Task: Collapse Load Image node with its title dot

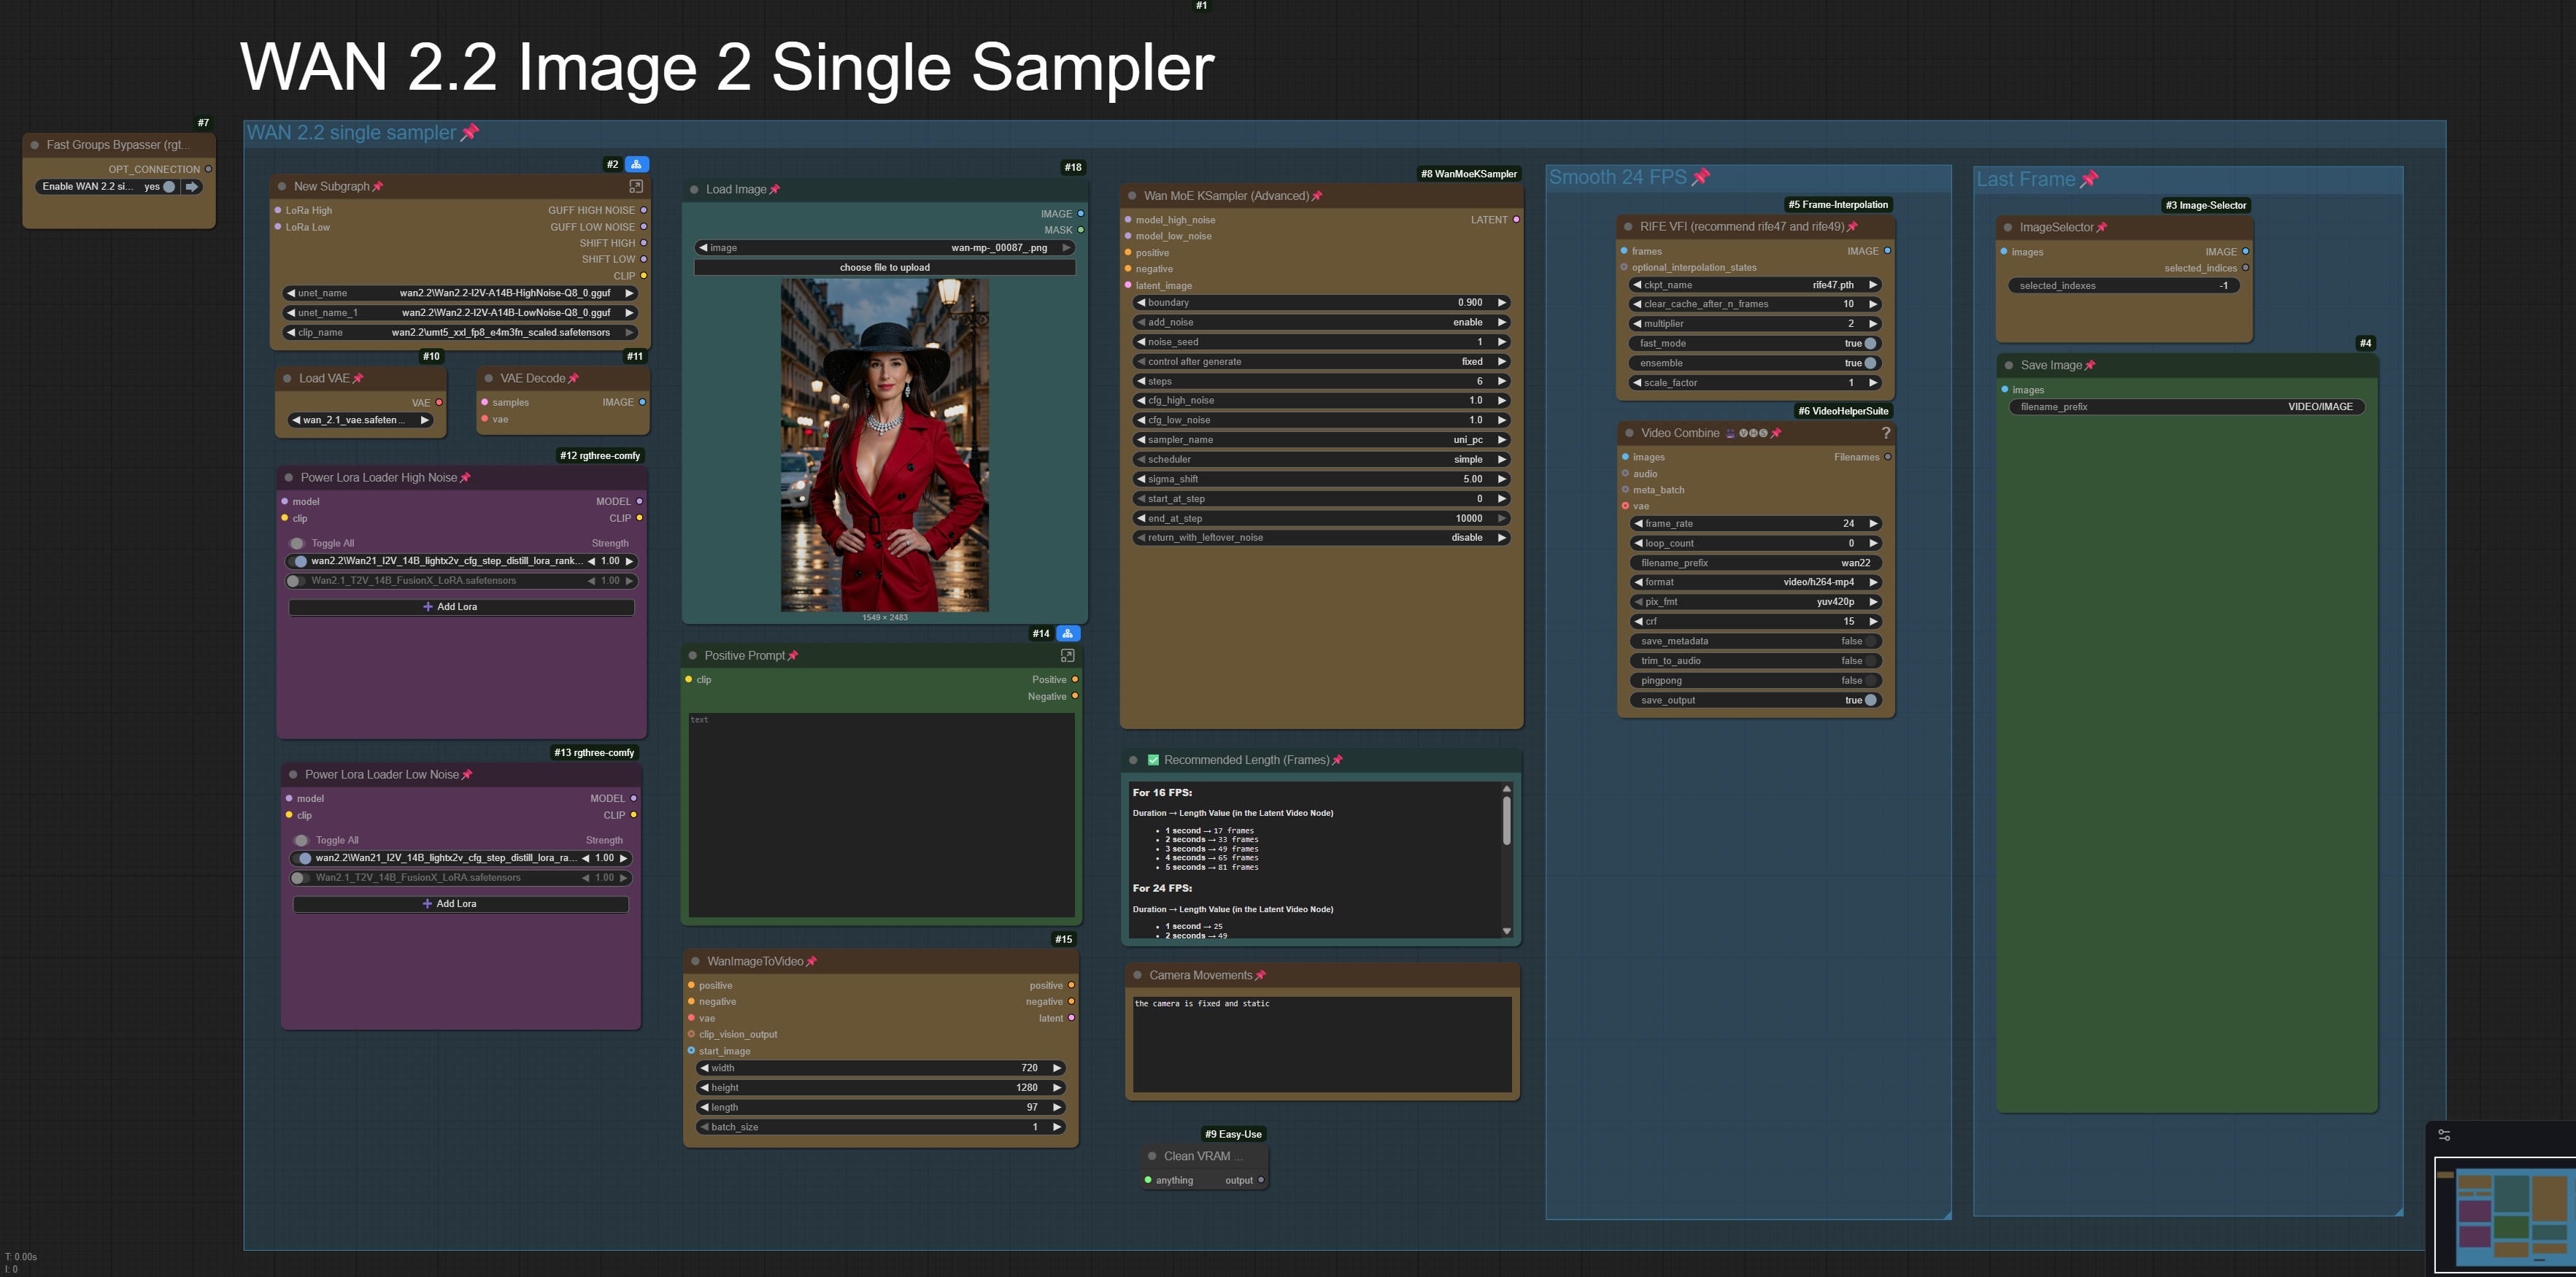Action: point(694,190)
